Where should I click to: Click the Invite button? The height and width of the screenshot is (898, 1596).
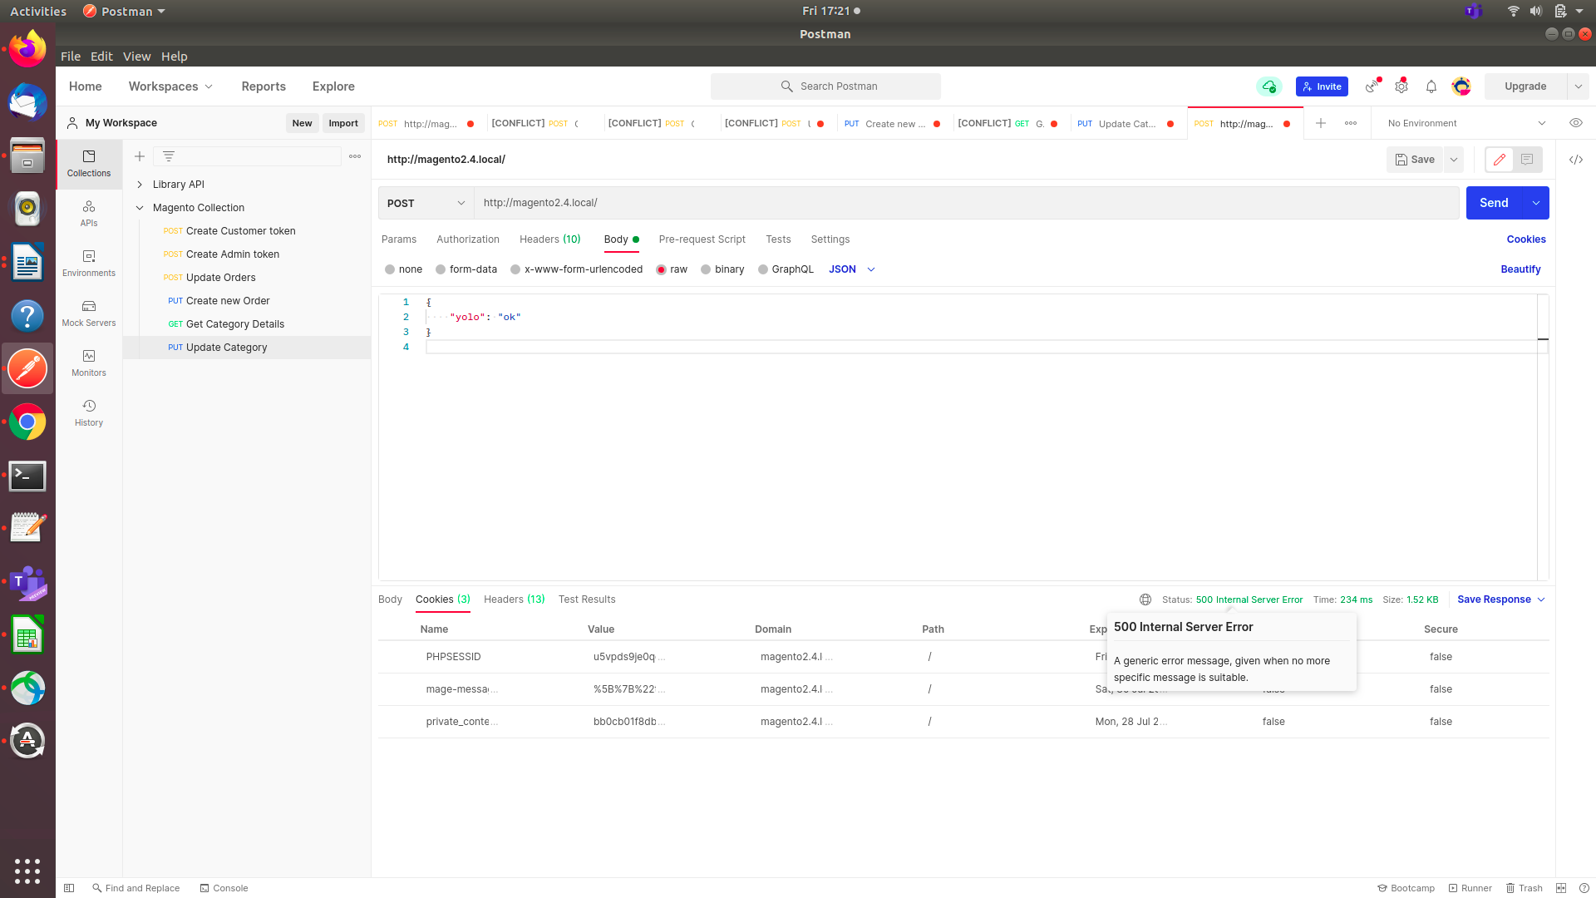click(1322, 86)
